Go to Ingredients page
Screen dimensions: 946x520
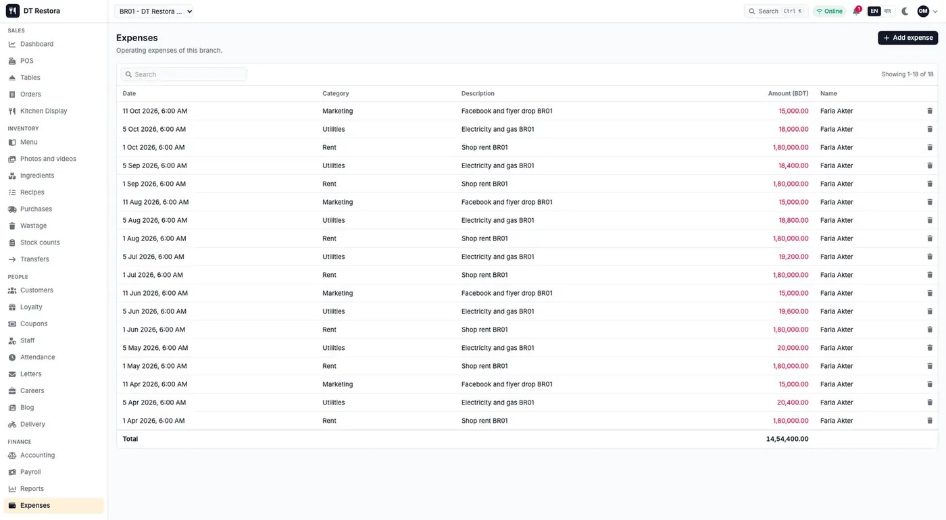[x=53, y=176]
